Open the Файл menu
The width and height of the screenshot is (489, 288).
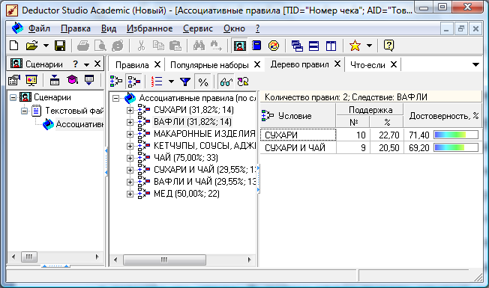point(39,28)
